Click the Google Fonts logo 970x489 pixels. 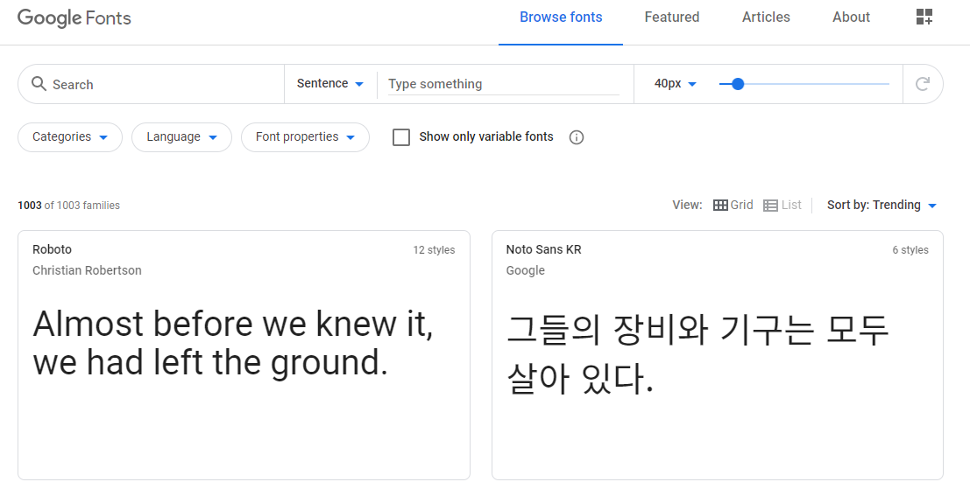tap(74, 17)
